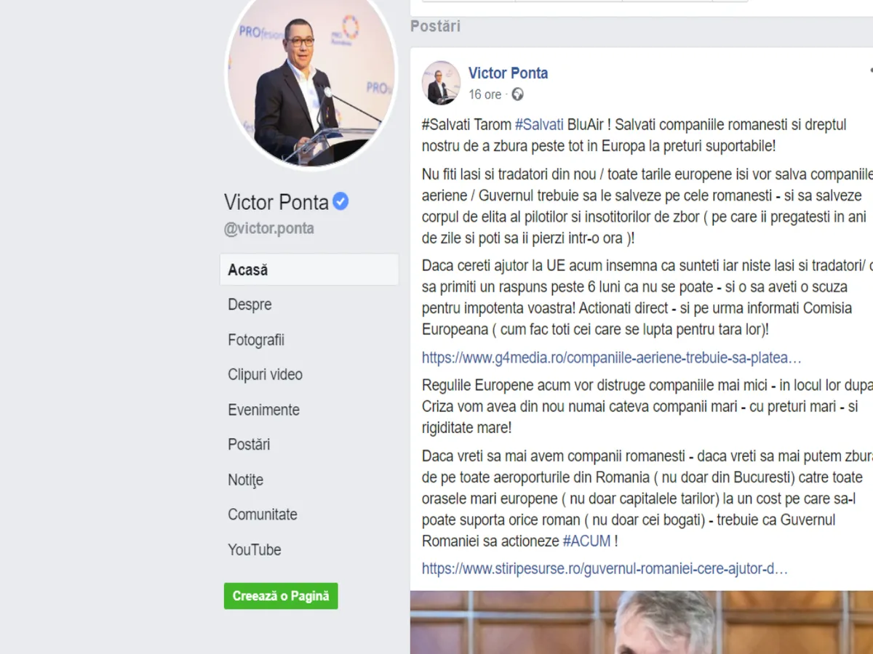Select Acasă in the sidebar menu
This screenshot has height=654, width=873.
coord(309,270)
